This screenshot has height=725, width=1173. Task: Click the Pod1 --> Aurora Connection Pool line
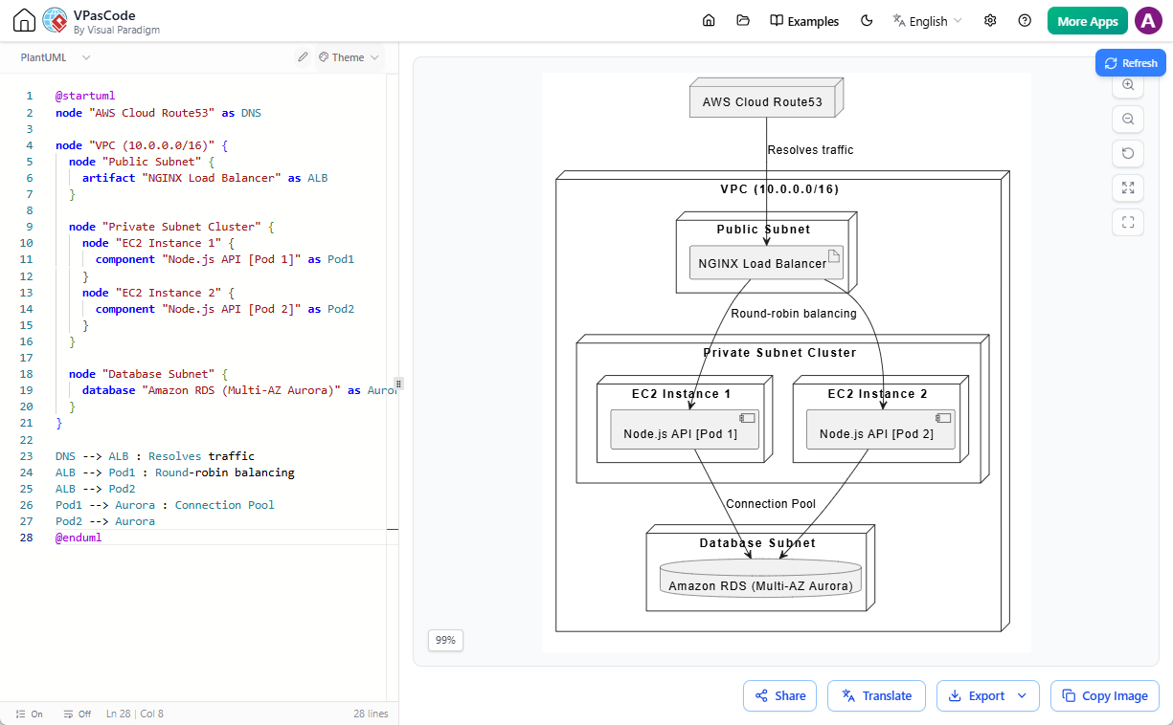165,505
